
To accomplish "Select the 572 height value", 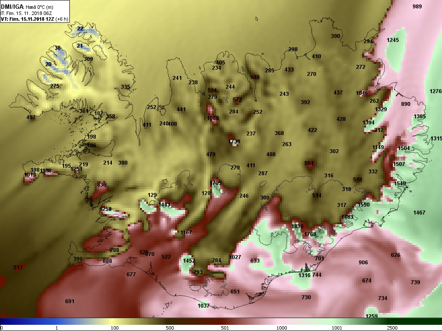I will pos(237,100).
